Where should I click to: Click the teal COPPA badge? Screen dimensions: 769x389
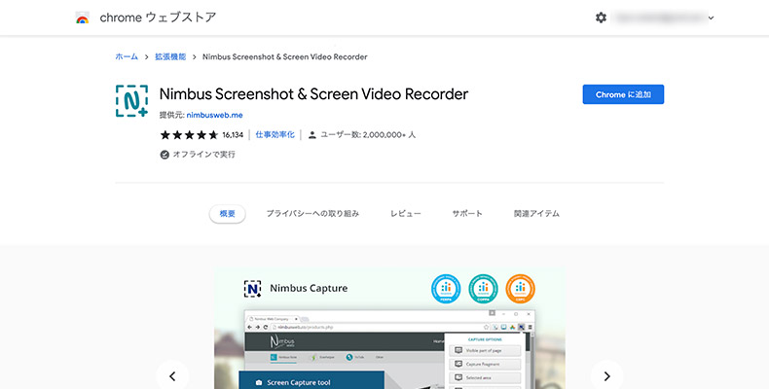[483, 289]
